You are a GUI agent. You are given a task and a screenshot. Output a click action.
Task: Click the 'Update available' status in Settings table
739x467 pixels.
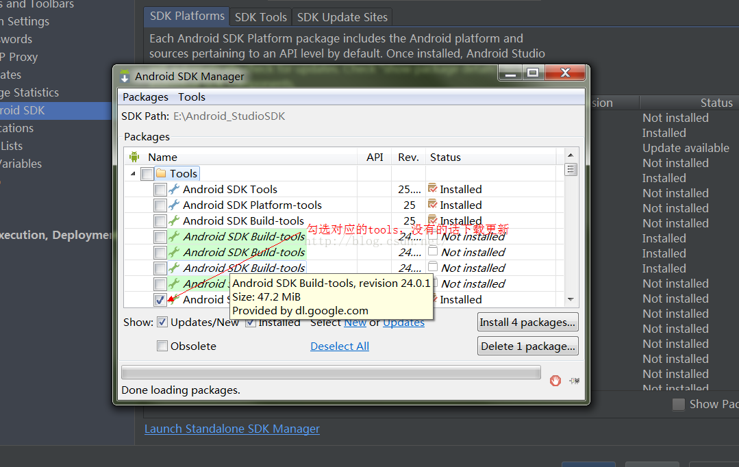point(686,148)
